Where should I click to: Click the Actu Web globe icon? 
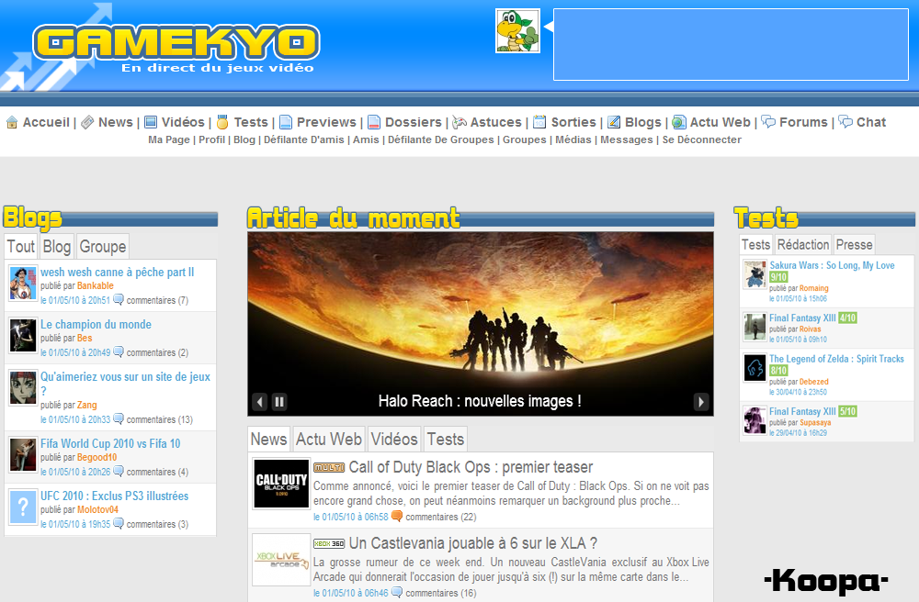tap(679, 122)
